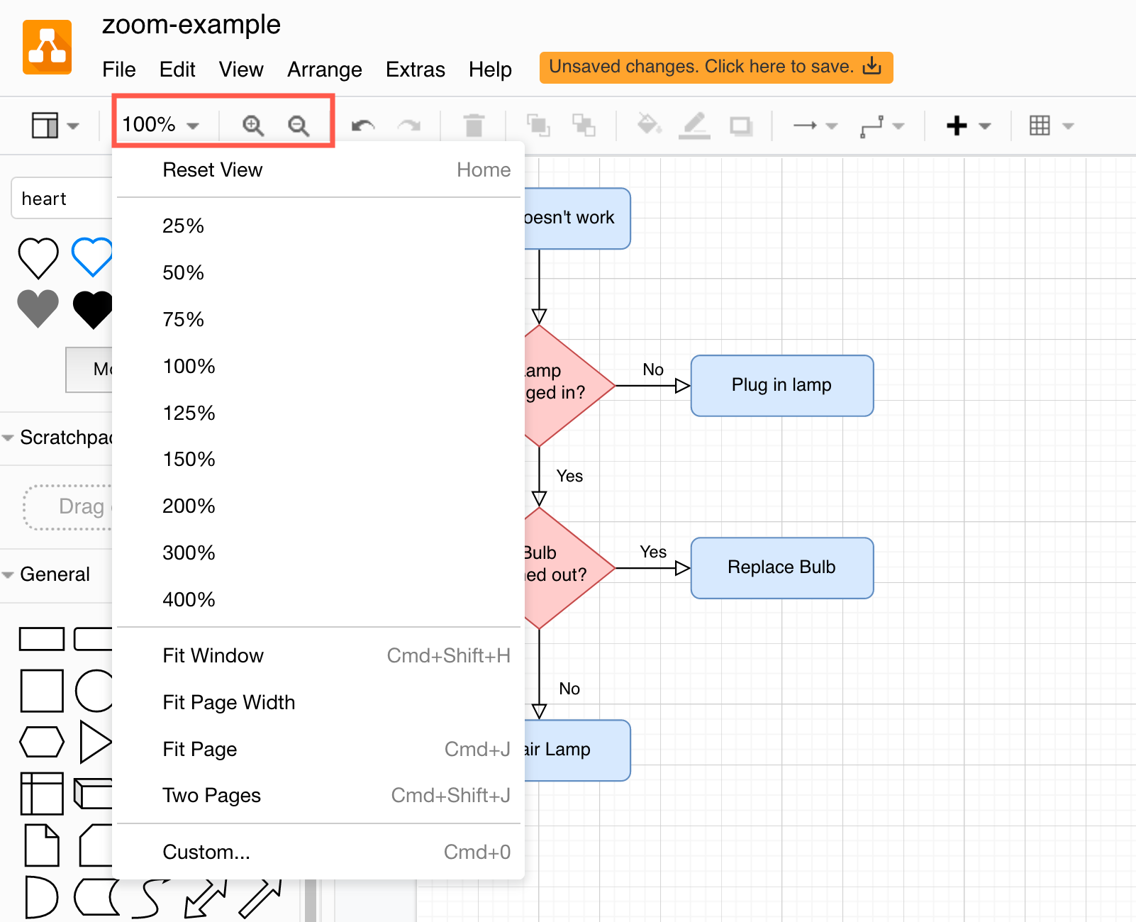1136x922 pixels.
Task: Click the To Front icon
Action: 538,126
